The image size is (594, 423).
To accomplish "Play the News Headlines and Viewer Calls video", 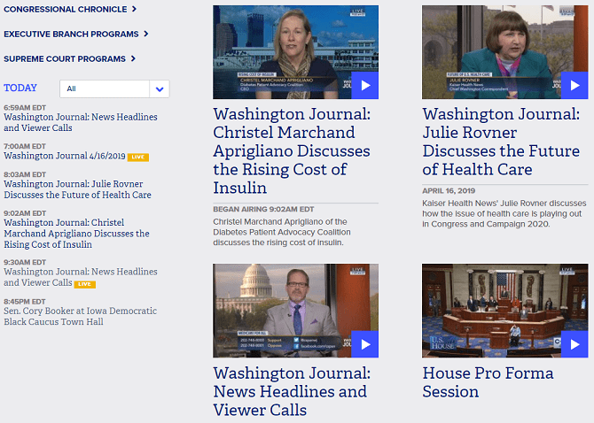I will 364,344.
